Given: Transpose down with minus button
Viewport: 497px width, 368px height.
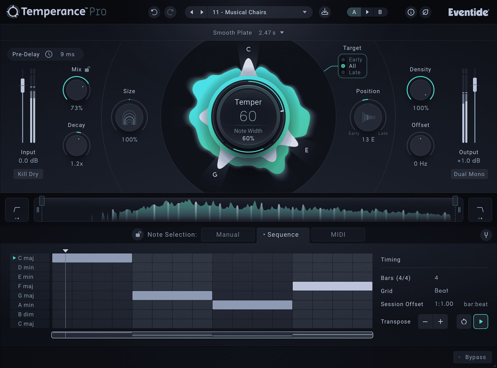Looking at the screenshot, I should pos(425,321).
